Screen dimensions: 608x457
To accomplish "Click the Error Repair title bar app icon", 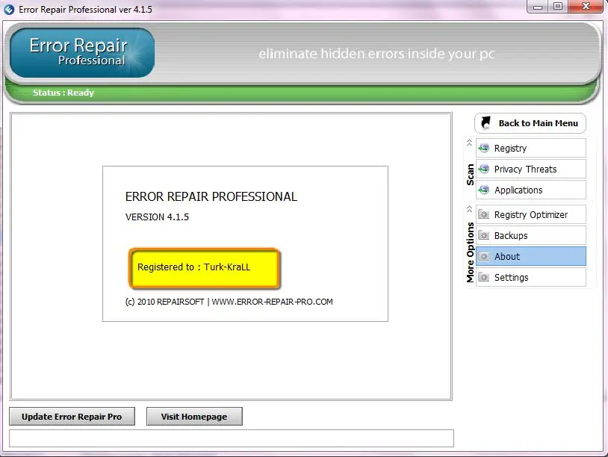I will coord(9,9).
